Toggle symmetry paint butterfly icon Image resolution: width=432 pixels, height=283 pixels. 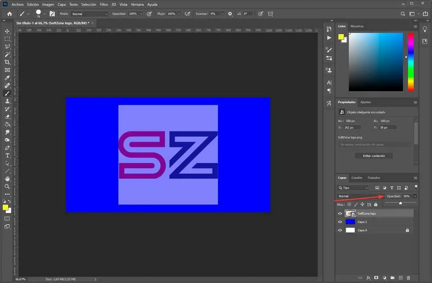[x=270, y=14]
